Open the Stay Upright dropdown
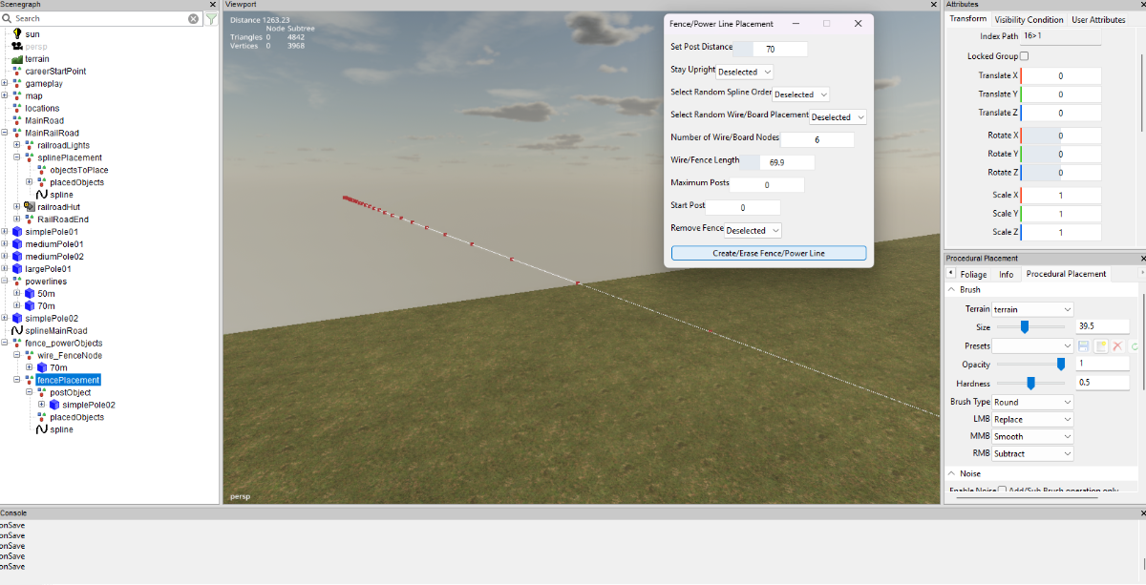This screenshot has height=585, width=1146. point(745,72)
